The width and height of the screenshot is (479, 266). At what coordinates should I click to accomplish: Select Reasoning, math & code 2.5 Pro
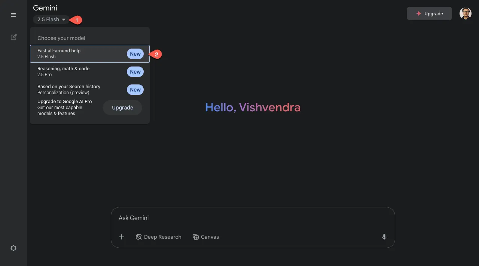coord(90,72)
